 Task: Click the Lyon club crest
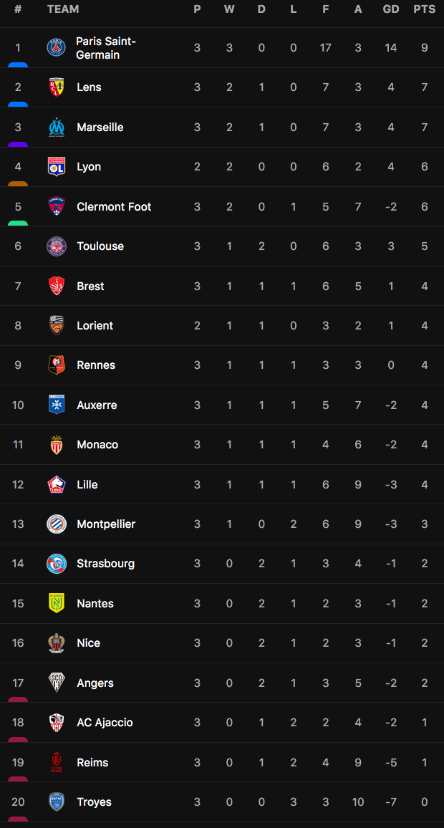[57, 166]
